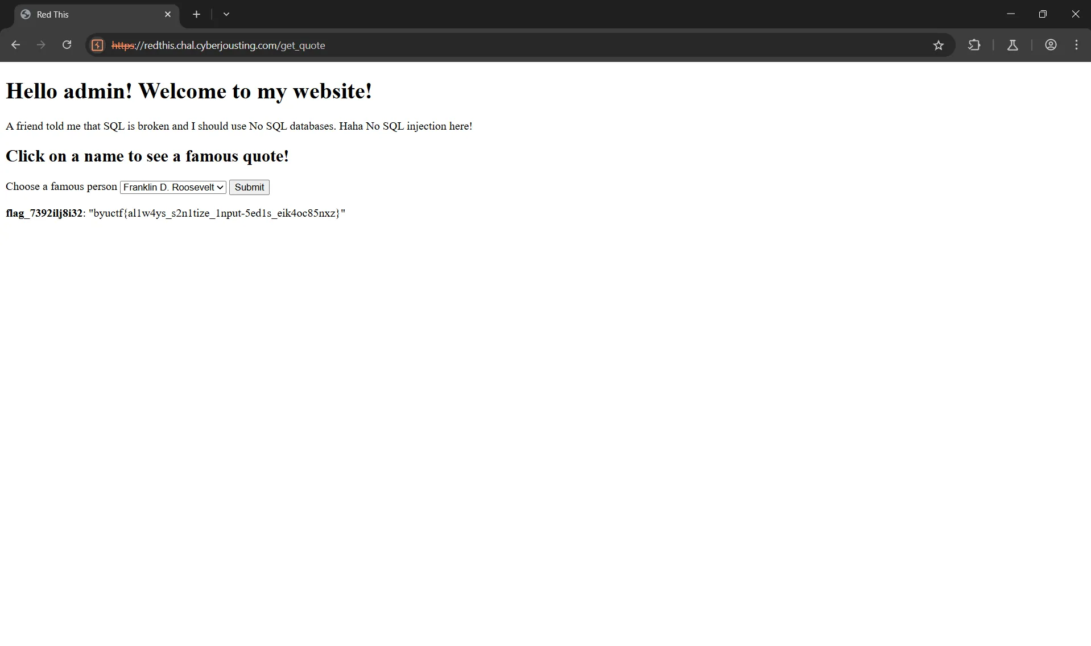This screenshot has height=646, width=1091.
Task: Expand the tab search chevron
Action: pos(226,14)
